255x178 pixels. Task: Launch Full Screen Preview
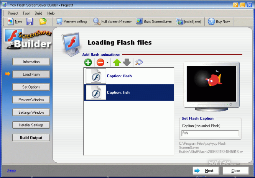point(112,21)
